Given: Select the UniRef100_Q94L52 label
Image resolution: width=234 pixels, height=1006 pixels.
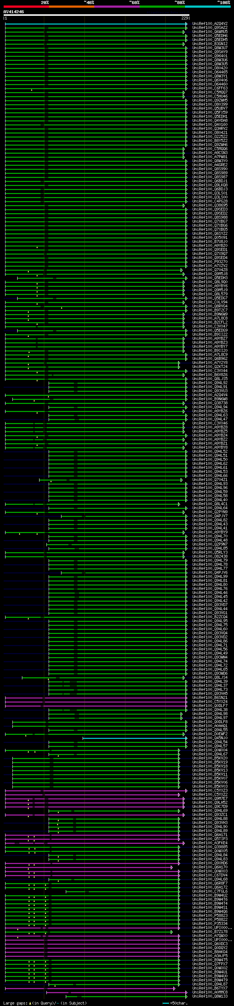Looking at the screenshot, I should pyautogui.click(x=210, y=451).
